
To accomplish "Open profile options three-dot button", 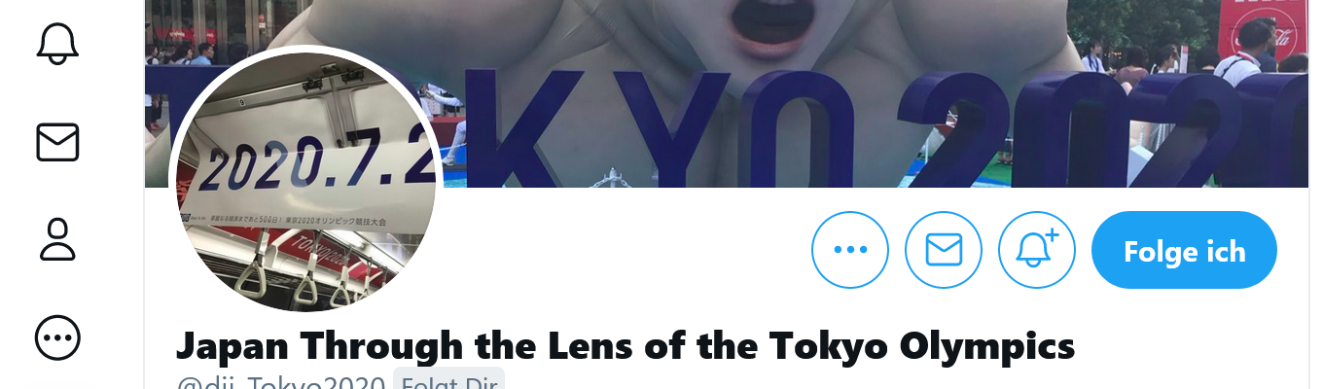I will tap(850, 250).
